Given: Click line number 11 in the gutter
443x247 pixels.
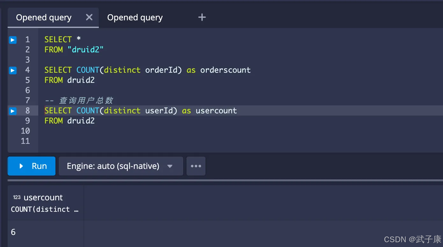Looking at the screenshot, I should tap(25, 141).
